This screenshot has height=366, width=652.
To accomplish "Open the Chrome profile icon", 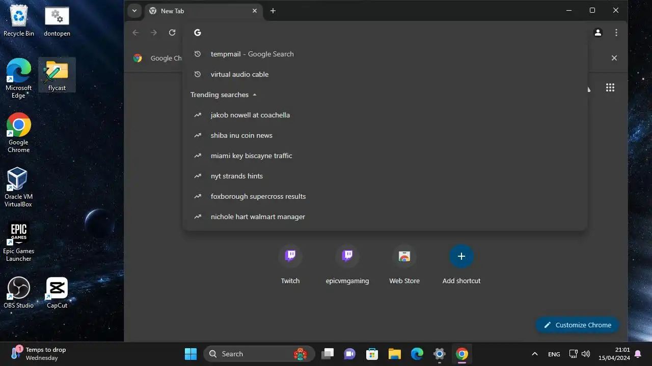I will tap(598, 33).
